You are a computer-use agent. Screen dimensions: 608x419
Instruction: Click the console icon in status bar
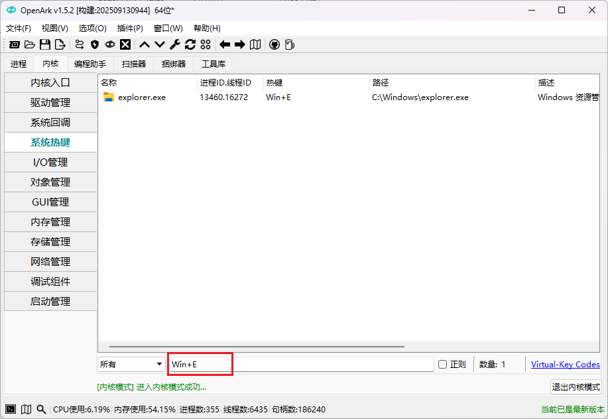coord(11,409)
